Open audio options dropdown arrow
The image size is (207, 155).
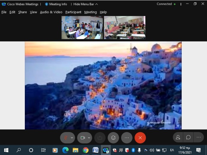pyautogui.click(x=72, y=138)
